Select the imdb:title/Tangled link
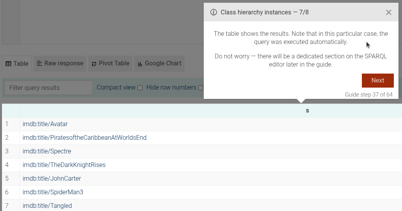Image resolution: width=402 pixels, height=211 pixels. tap(47, 206)
